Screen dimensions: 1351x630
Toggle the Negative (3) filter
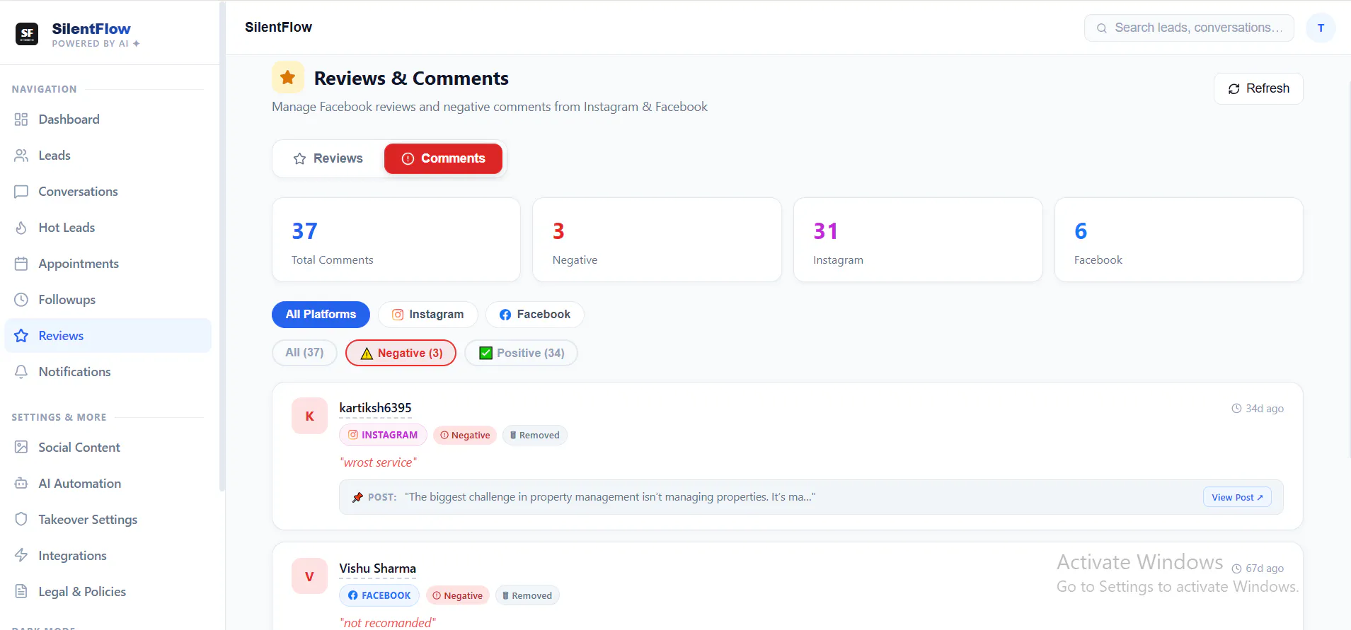click(x=401, y=353)
